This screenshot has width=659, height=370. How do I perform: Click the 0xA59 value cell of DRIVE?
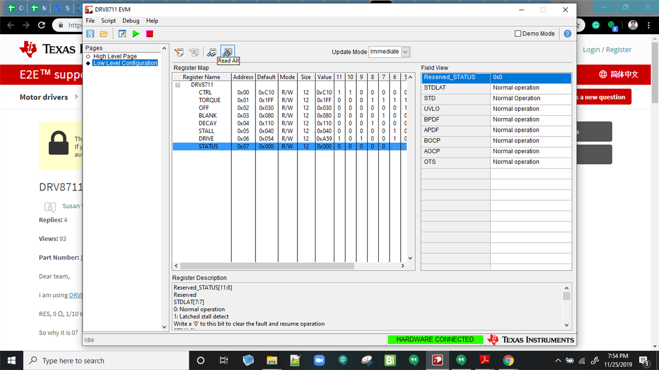[324, 139]
